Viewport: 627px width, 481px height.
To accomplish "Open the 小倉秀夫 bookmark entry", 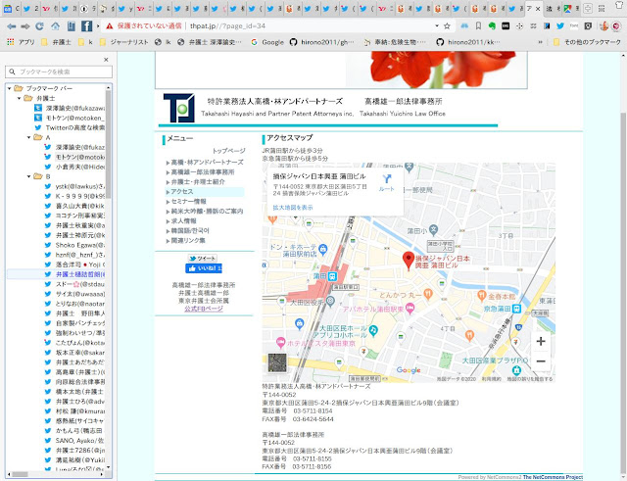I will pos(74,167).
